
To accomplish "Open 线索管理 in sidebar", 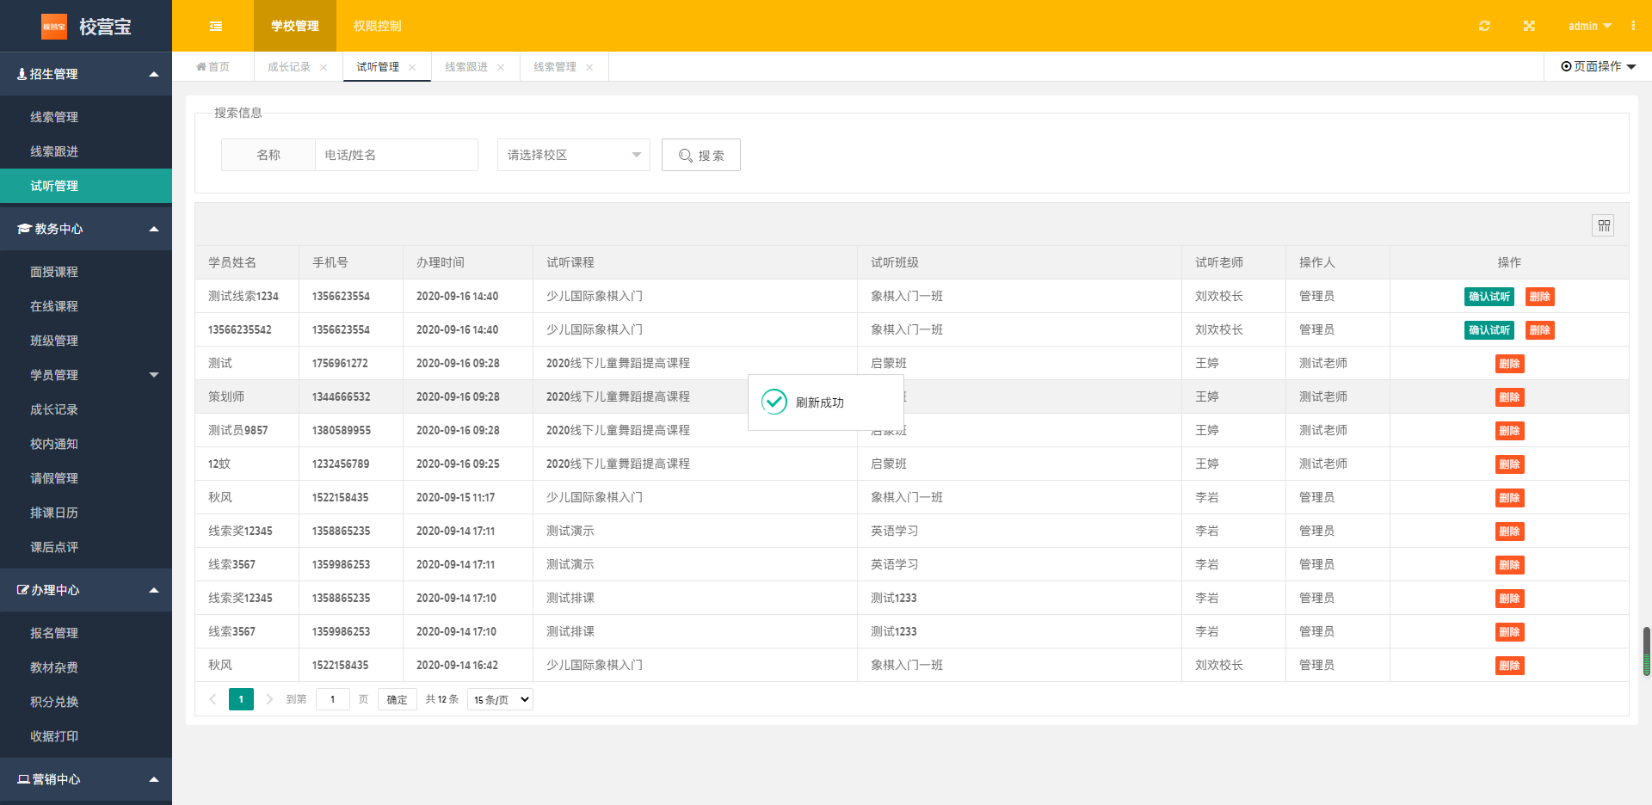I will tap(86, 117).
